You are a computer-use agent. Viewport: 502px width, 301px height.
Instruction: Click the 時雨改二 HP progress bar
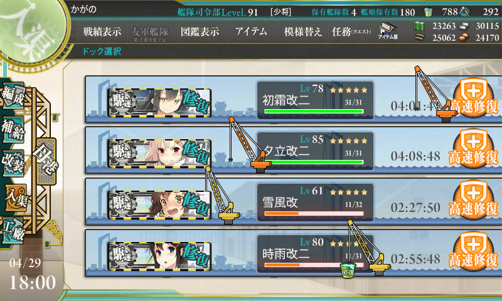point(314,265)
